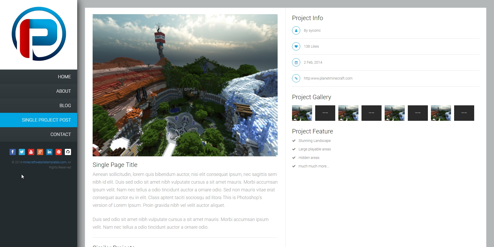Click the Large playable areas feature text
Image resolution: width=494 pixels, height=247 pixels.
click(x=315, y=149)
